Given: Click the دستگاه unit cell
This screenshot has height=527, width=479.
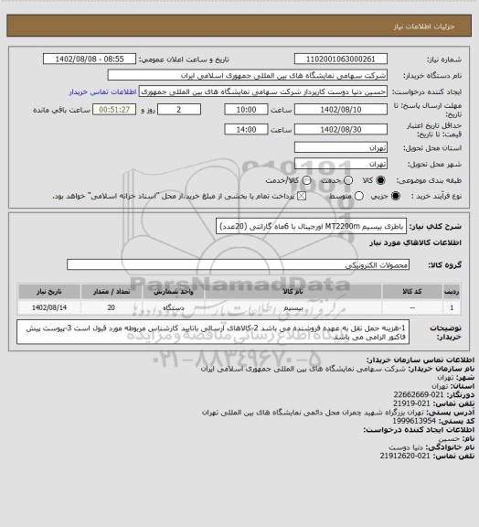Looking at the screenshot, I should point(174,307).
